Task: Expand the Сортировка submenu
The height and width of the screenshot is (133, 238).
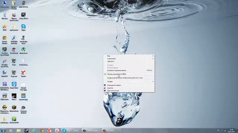Action: point(129,59)
